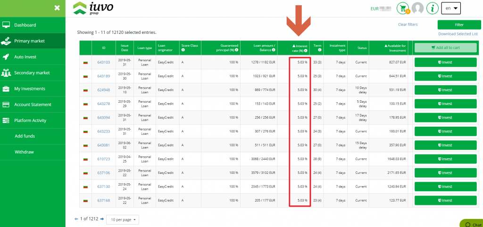
Task: Click the user profile avatar icon
Action: [x=417, y=8]
